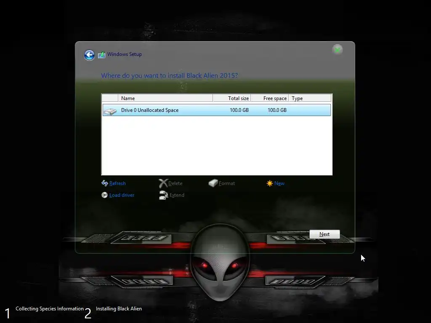Viewport: 431px width, 323px height.
Task: Close the setup dialog with the green X
Action: [x=337, y=50]
